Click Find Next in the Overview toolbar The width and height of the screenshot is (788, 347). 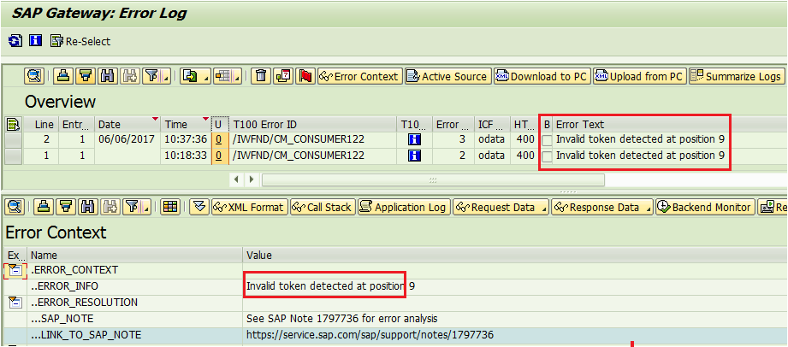pos(129,76)
